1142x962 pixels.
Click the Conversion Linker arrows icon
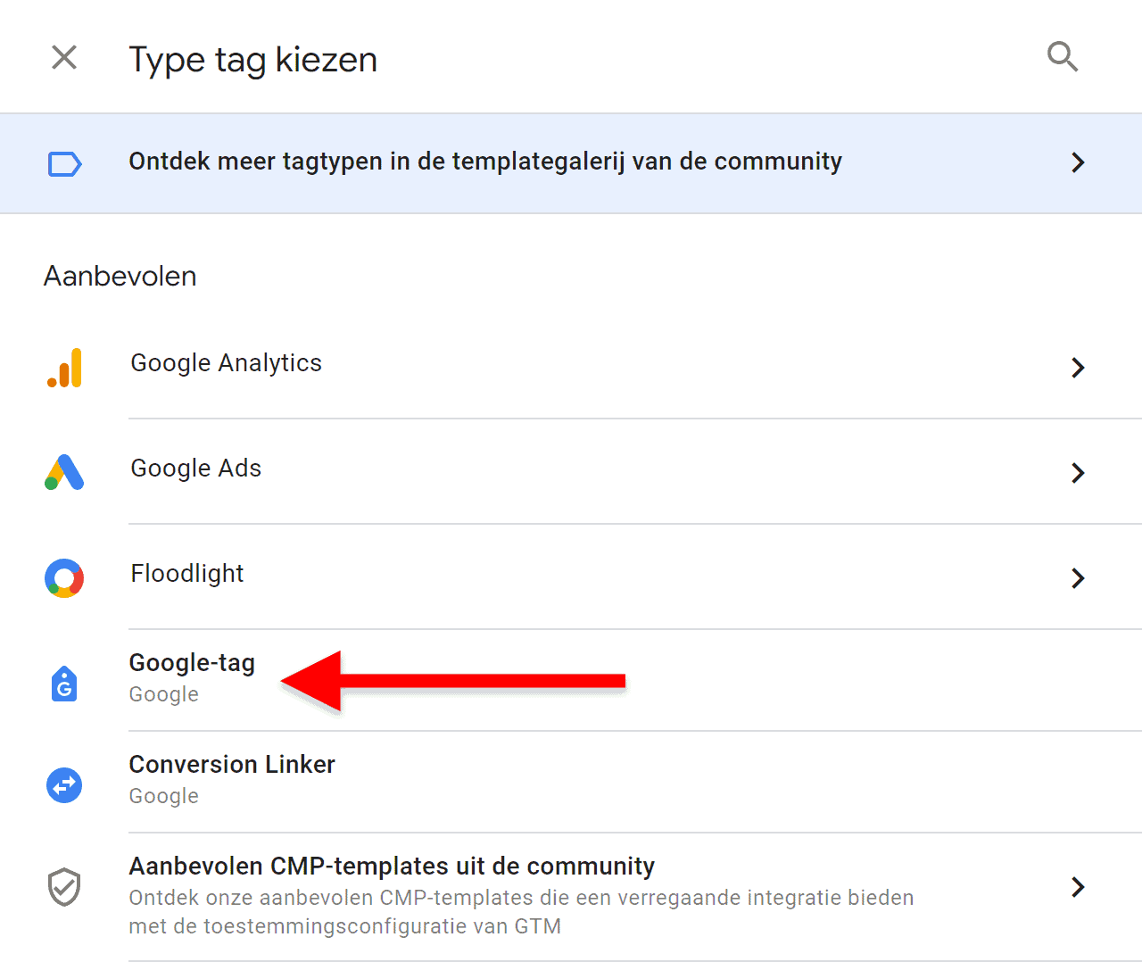tap(64, 785)
